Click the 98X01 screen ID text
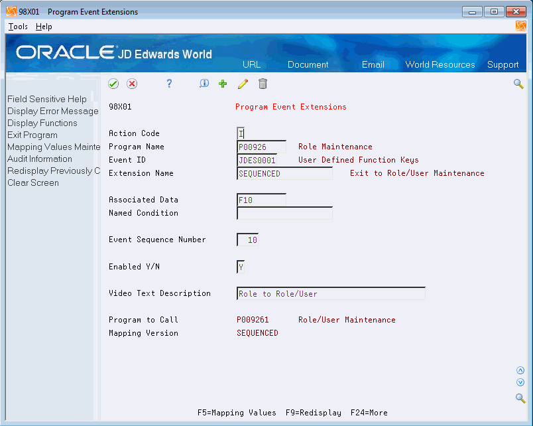 [120, 107]
